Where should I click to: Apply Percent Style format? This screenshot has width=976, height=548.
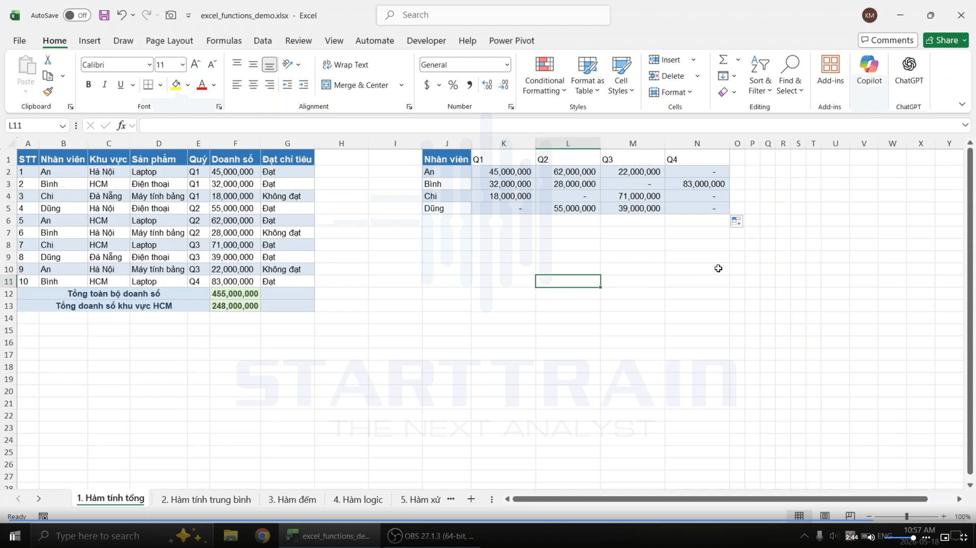click(x=453, y=85)
